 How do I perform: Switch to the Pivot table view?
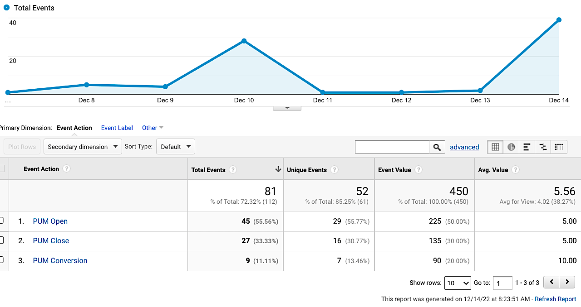(x=559, y=147)
